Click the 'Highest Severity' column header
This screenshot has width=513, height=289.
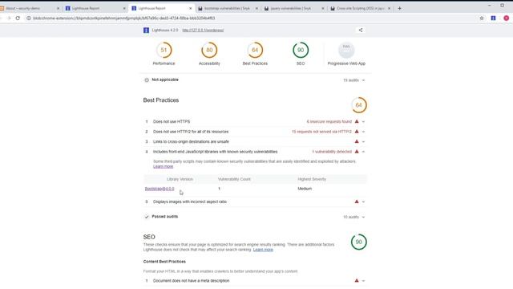[312, 179]
